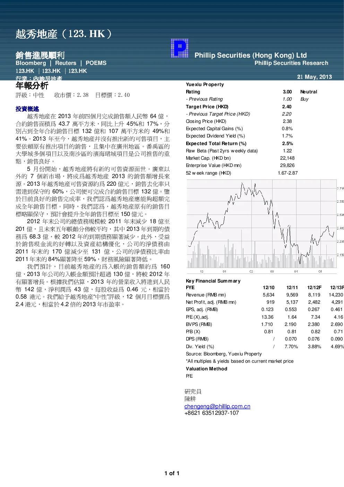Click the page indicator 1 of 1
The height and width of the screenshot is (487, 344).
[x=172, y=473]
